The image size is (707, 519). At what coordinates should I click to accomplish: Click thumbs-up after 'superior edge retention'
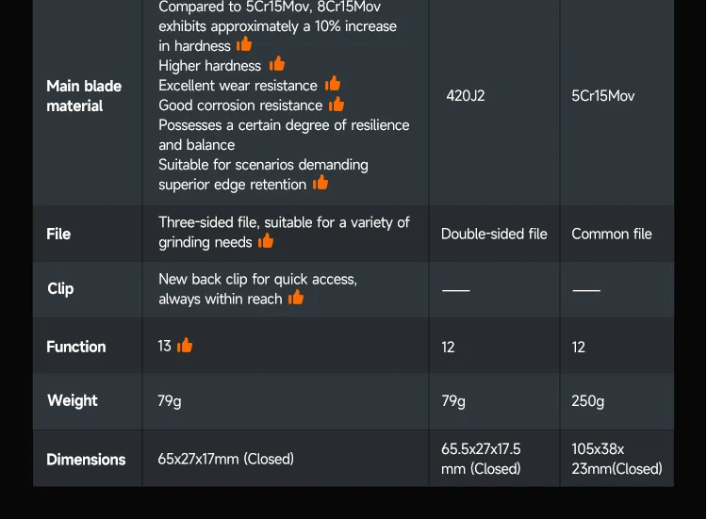(x=321, y=183)
